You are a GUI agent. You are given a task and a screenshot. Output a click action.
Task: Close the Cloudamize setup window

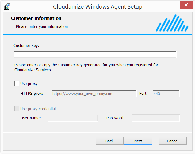pyautogui.click(x=186, y=6)
